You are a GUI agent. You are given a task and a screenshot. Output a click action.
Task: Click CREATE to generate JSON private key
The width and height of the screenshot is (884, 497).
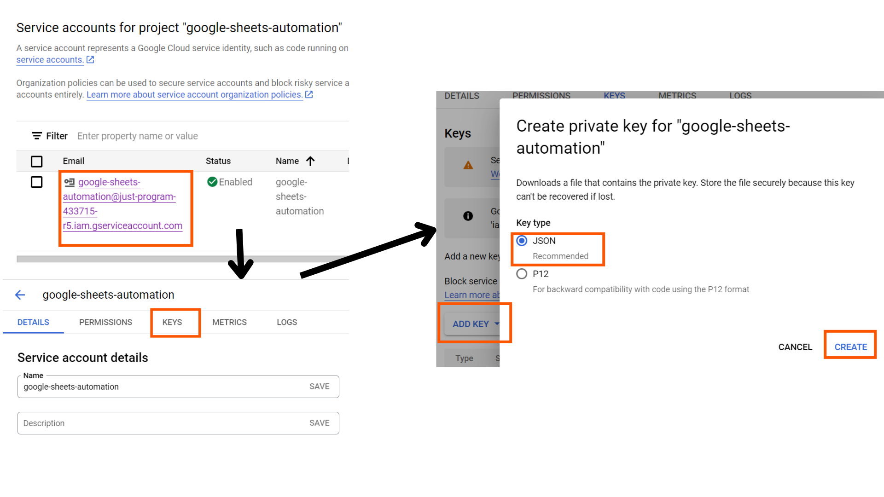click(x=850, y=347)
